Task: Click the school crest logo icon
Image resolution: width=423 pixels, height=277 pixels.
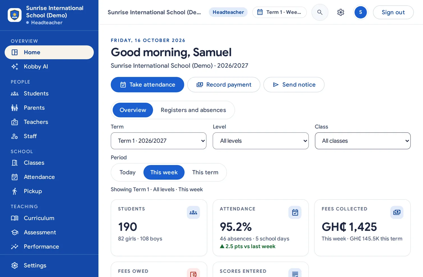Action: pos(15,15)
